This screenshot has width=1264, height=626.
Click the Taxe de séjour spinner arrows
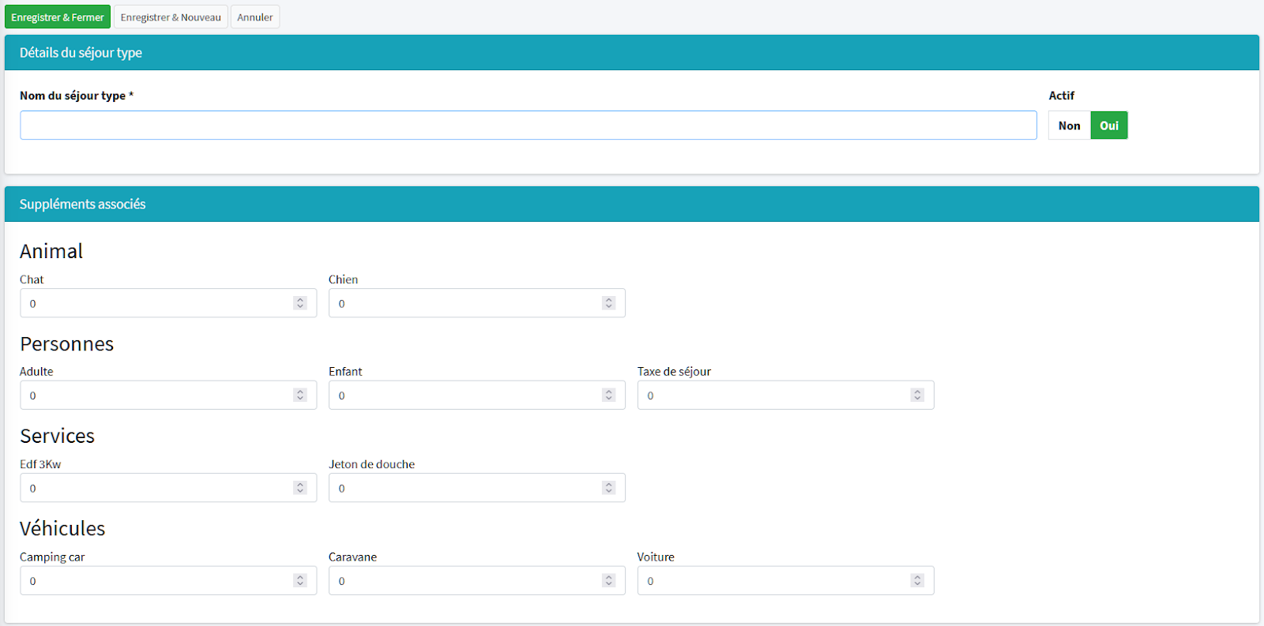(917, 395)
